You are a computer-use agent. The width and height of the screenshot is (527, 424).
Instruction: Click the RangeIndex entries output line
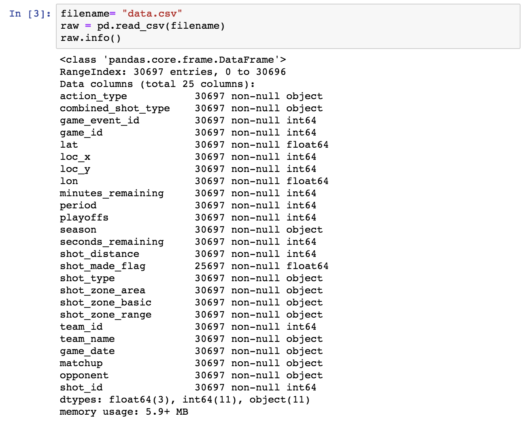coord(173,72)
